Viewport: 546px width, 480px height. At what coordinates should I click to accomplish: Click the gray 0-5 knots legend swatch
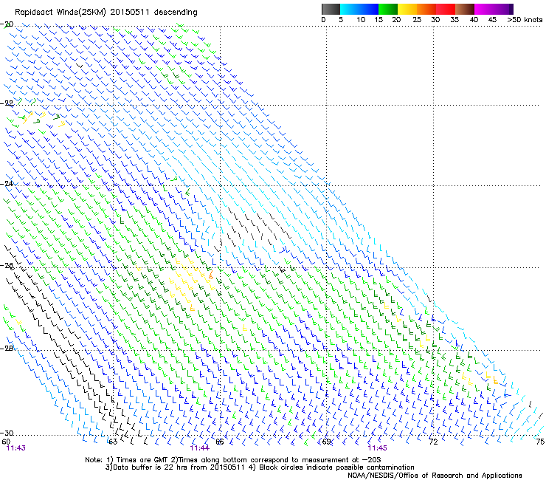click(331, 9)
